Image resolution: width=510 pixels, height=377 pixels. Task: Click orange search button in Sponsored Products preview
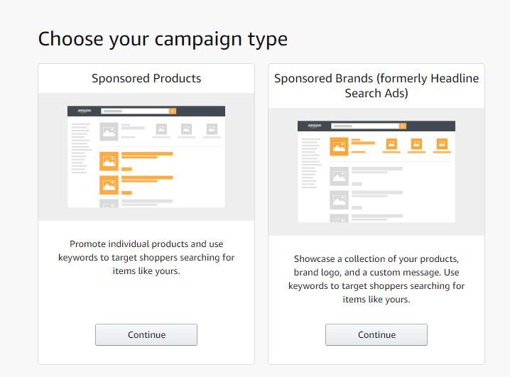coord(173,111)
